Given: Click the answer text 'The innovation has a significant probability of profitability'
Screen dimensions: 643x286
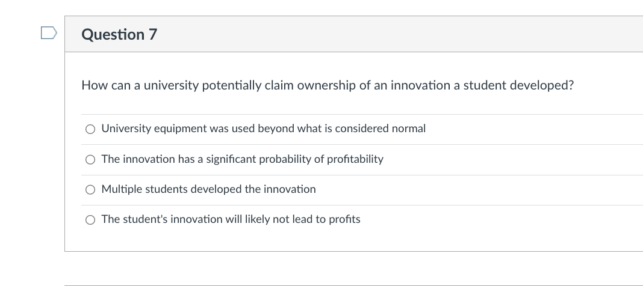Looking at the screenshot, I should click(242, 159).
